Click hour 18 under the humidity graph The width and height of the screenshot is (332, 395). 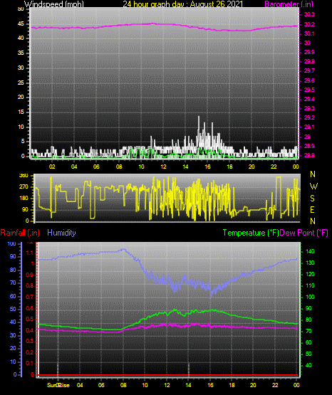[x=232, y=385]
